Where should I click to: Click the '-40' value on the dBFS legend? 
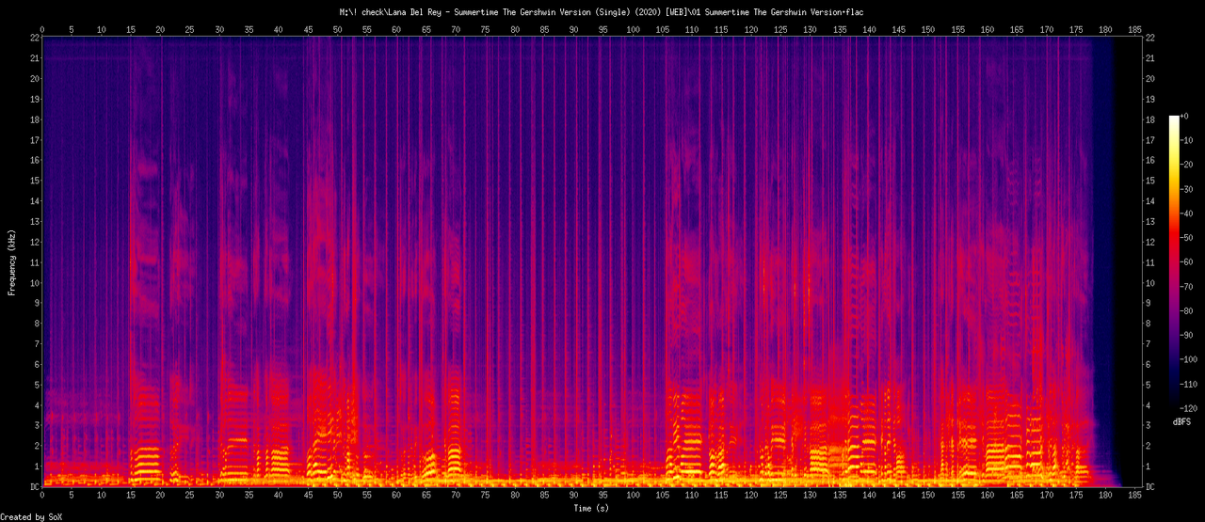1188,214
